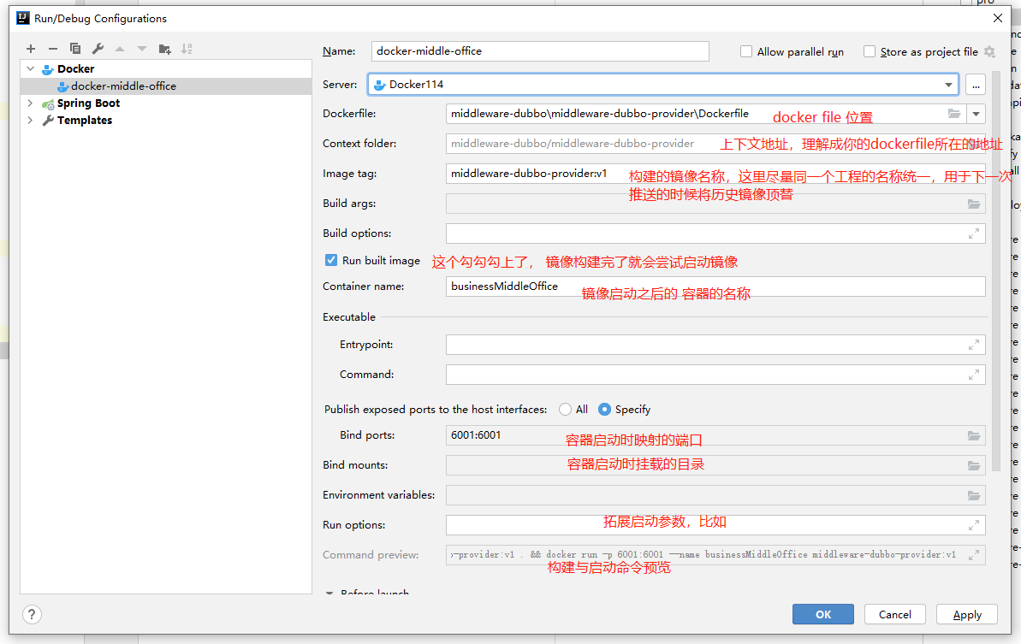Image resolution: width=1021 pixels, height=644 pixels.
Task: Open Dockerfile dropdown arrow
Action: (976, 114)
